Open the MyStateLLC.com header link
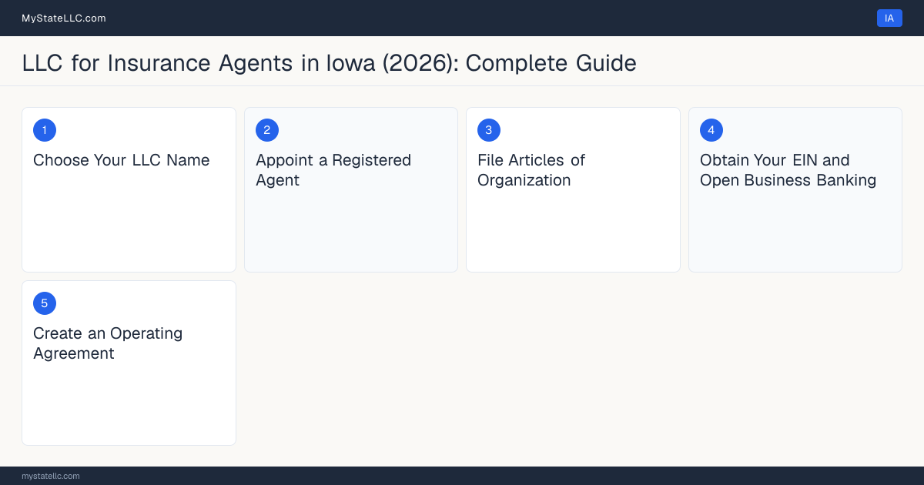 point(64,18)
